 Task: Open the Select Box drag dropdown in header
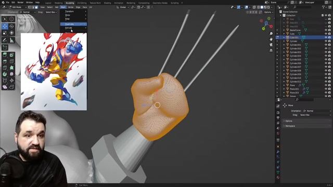(51, 12)
